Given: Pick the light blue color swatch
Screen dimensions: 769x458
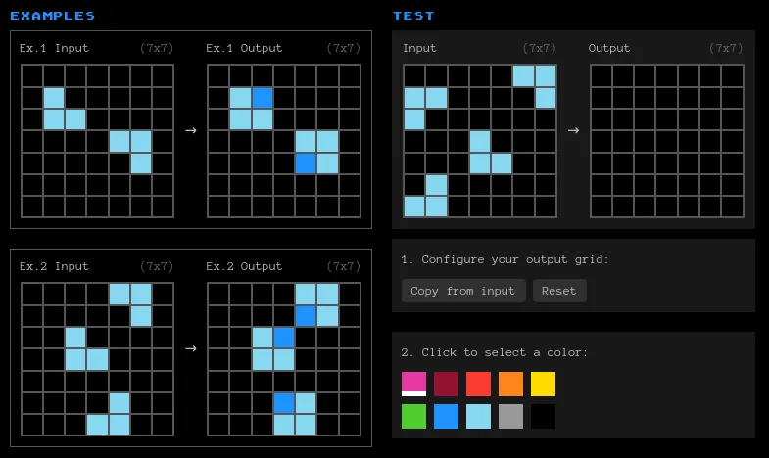Looking at the screenshot, I should (478, 416).
